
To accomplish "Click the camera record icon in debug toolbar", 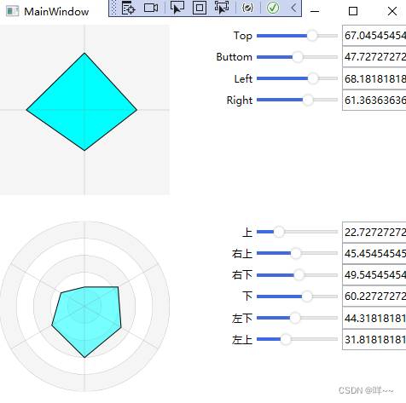I will 151,8.
